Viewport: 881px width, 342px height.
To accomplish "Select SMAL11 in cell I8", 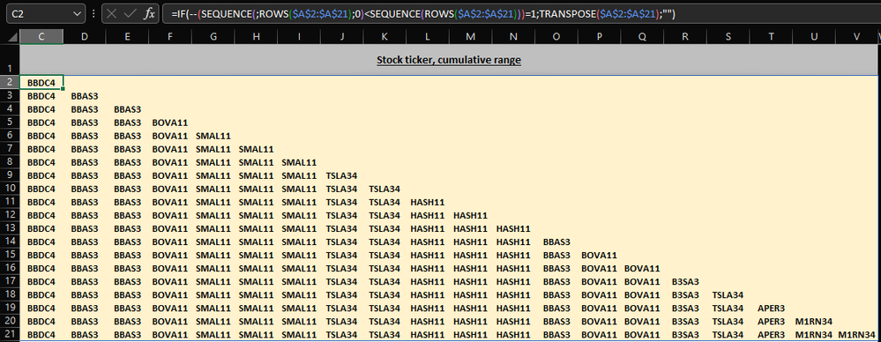I will [299, 162].
